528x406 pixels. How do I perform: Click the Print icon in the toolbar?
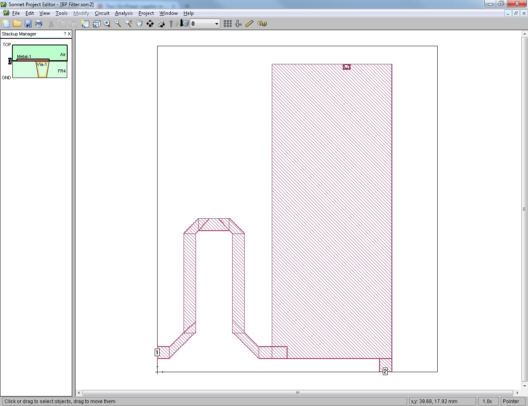tap(39, 24)
